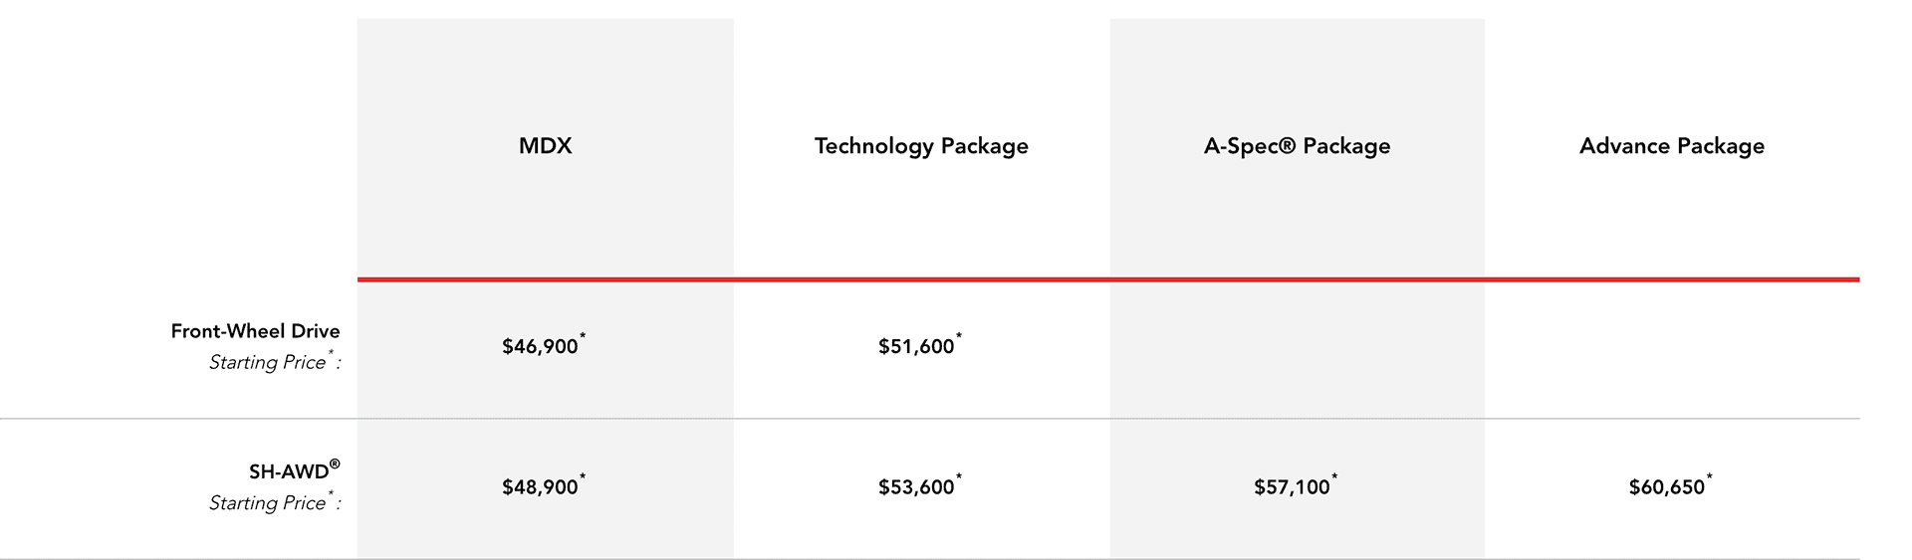Select the Technology Package column header

[x=921, y=146]
